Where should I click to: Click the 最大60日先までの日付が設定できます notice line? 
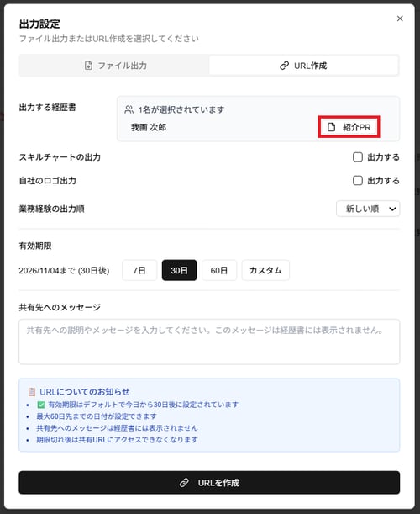97,416
